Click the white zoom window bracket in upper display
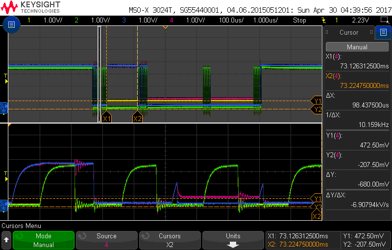 [99, 74]
